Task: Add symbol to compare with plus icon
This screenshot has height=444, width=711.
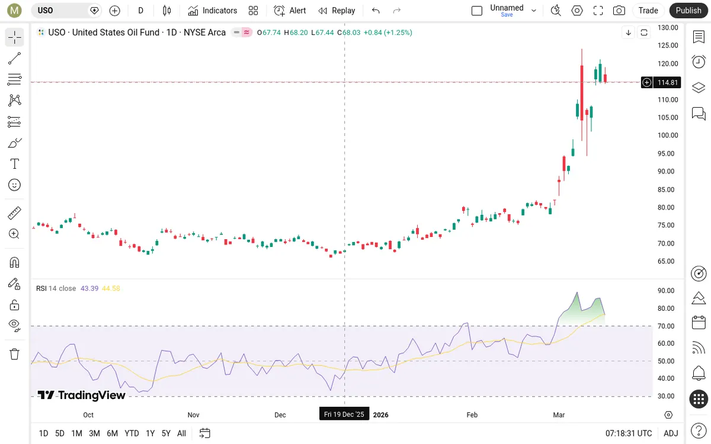Action: pos(115,11)
